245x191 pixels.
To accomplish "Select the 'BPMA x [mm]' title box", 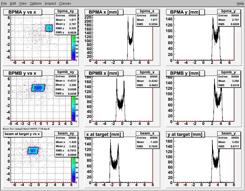I will [104, 12].
